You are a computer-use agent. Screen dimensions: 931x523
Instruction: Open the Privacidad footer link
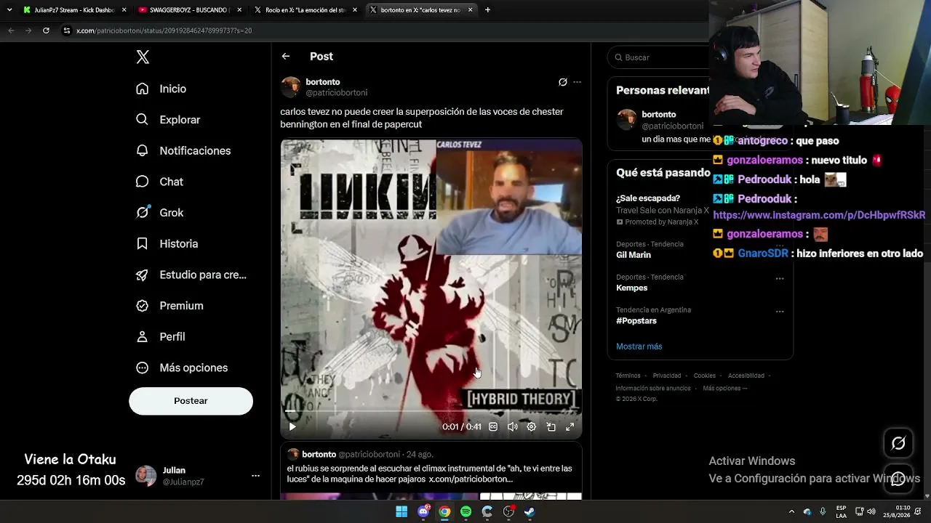click(x=667, y=376)
